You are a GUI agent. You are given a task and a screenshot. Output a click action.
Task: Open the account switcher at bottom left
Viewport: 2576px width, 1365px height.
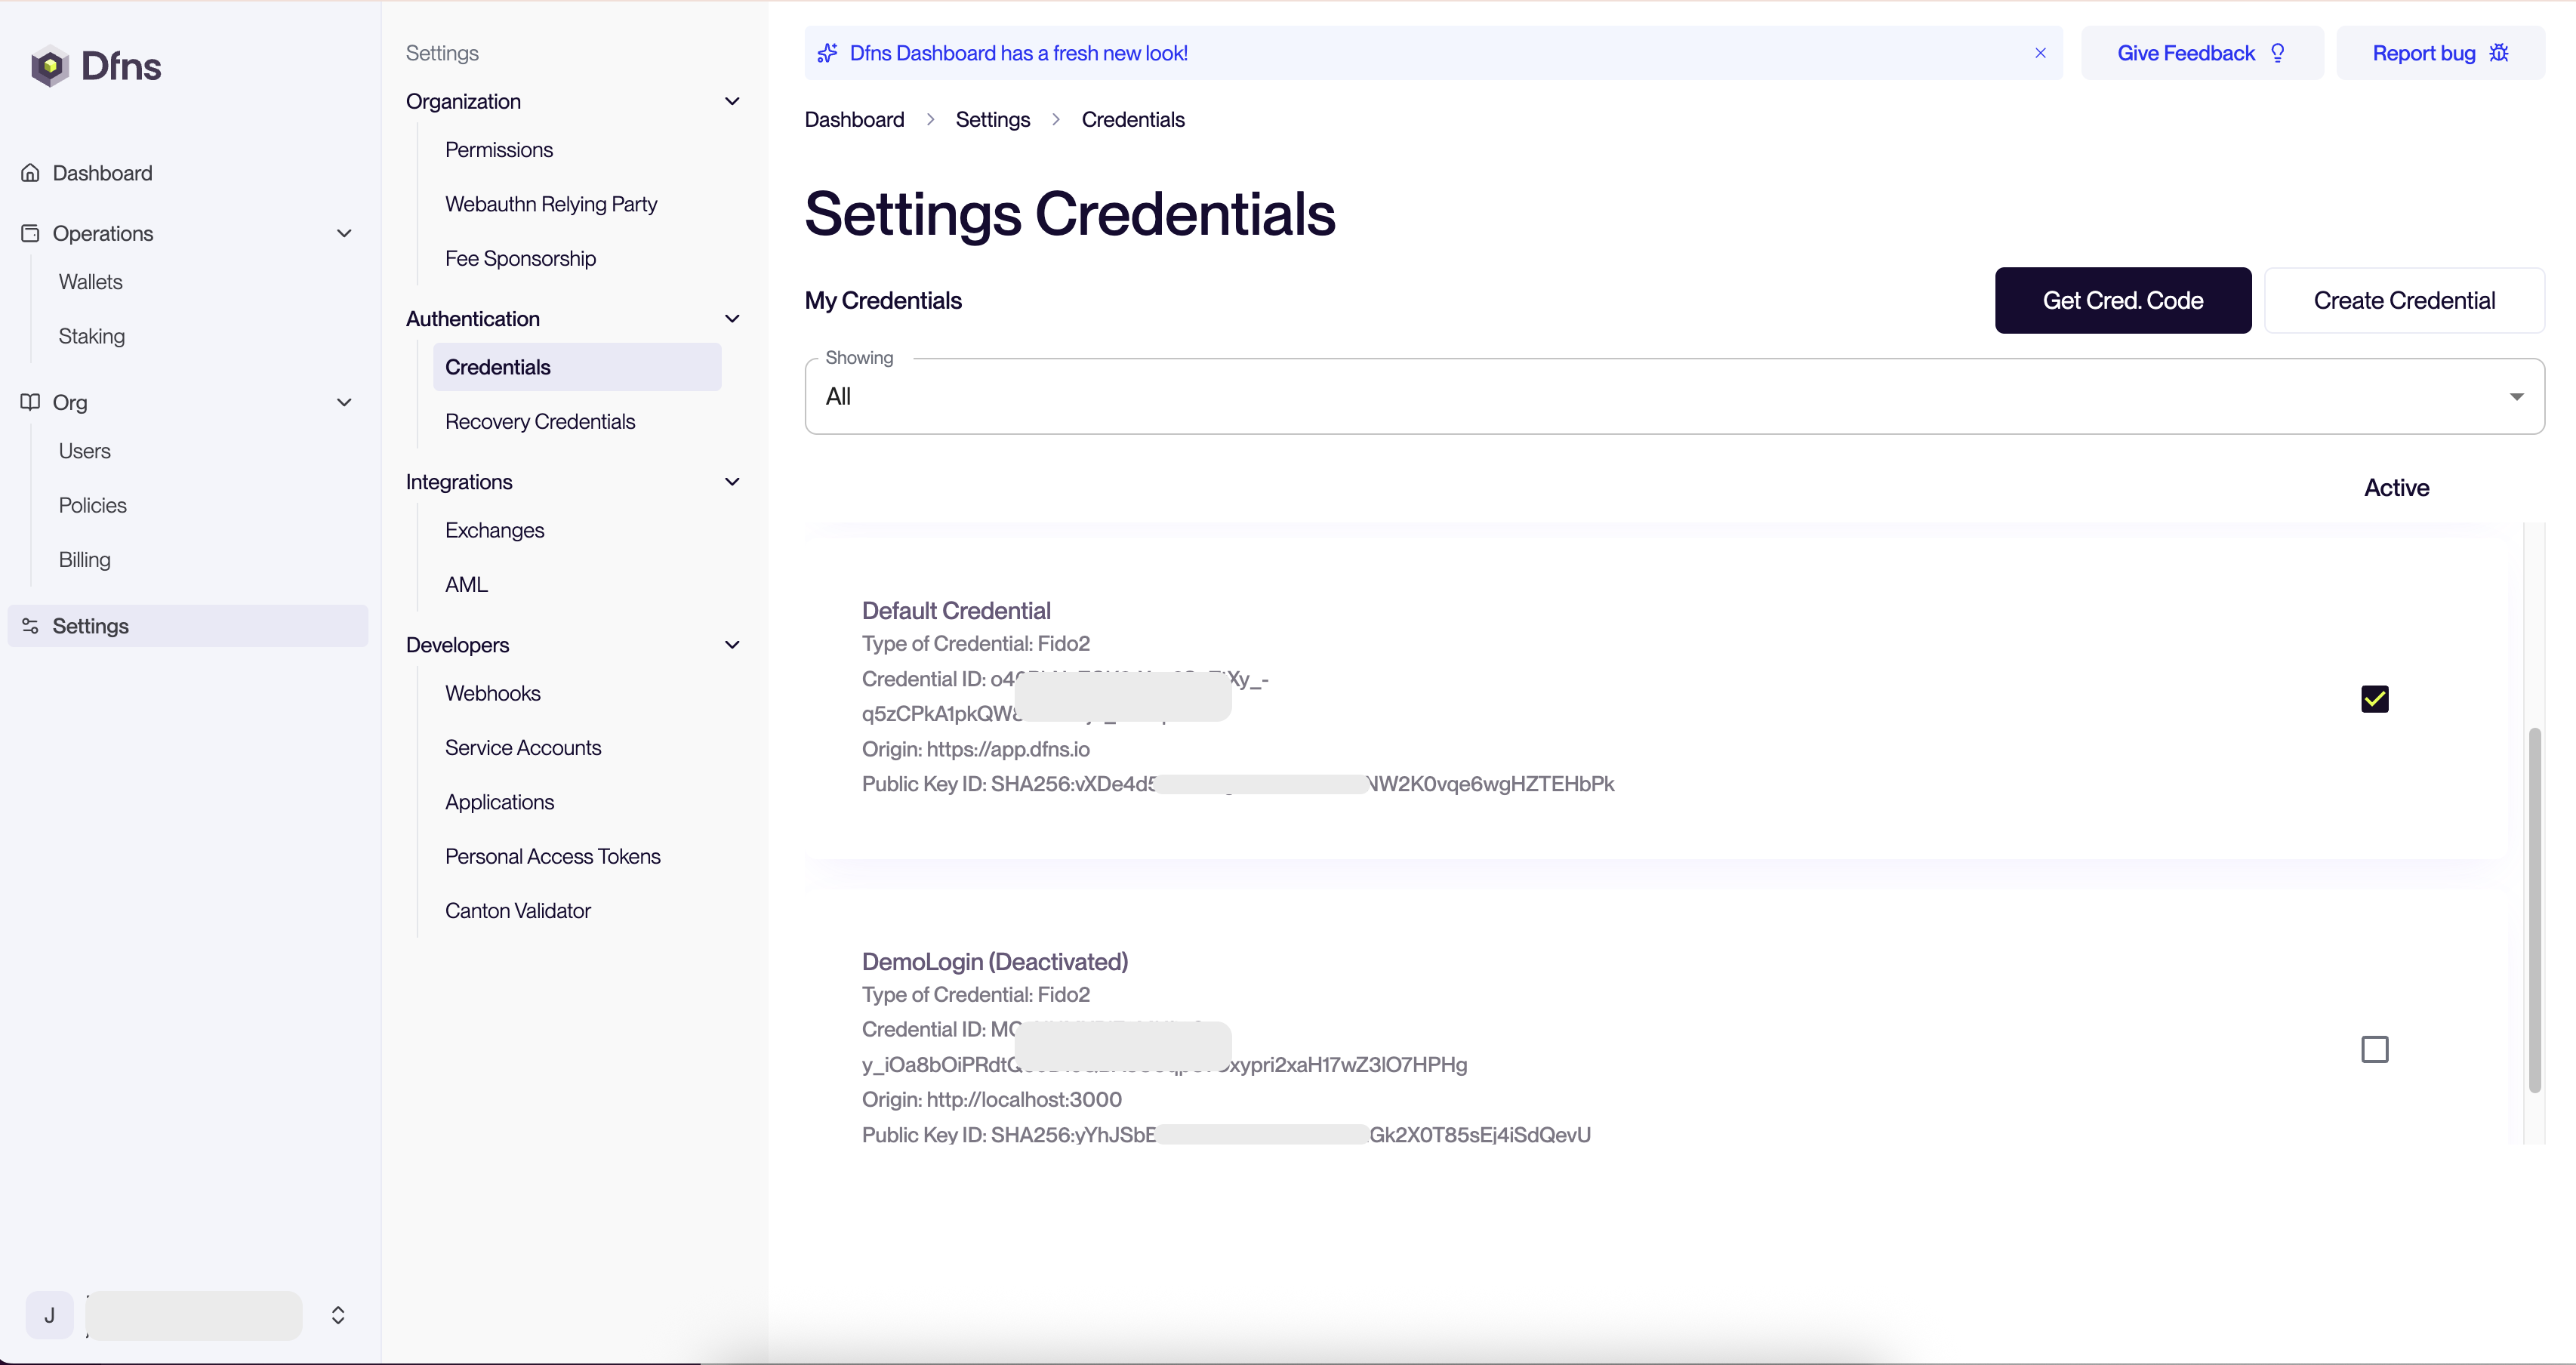click(338, 1315)
